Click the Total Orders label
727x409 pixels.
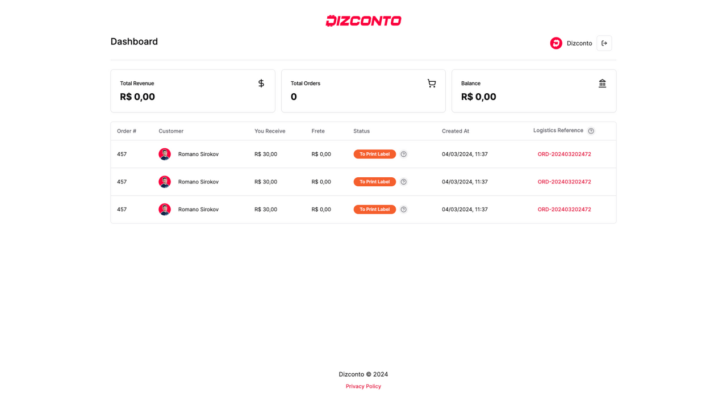[x=306, y=84]
